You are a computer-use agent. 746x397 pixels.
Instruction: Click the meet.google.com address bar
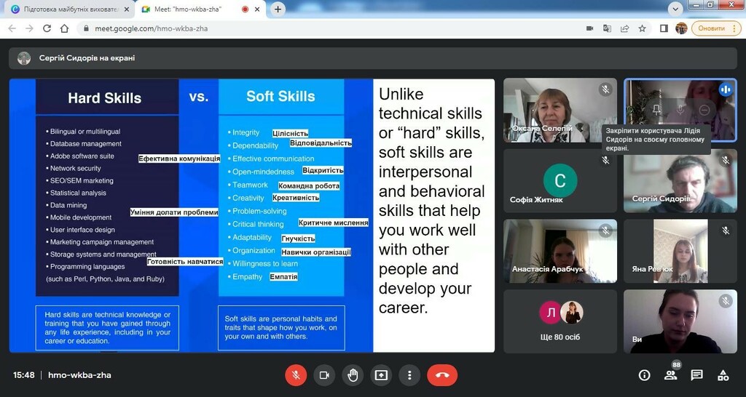point(333,28)
